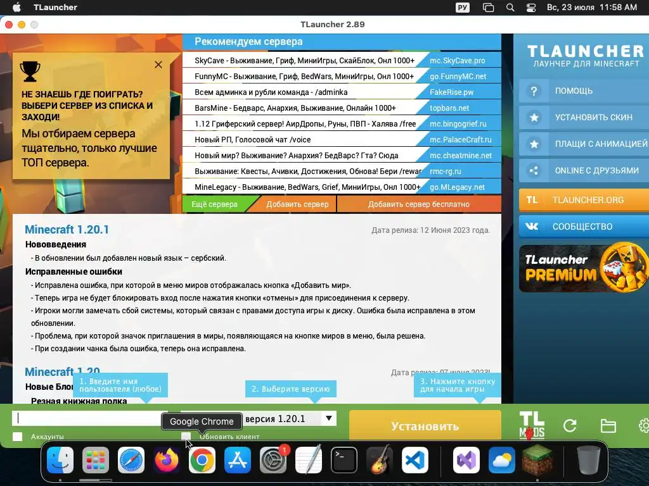Click the date and time in menu bar

(x=591, y=8)
